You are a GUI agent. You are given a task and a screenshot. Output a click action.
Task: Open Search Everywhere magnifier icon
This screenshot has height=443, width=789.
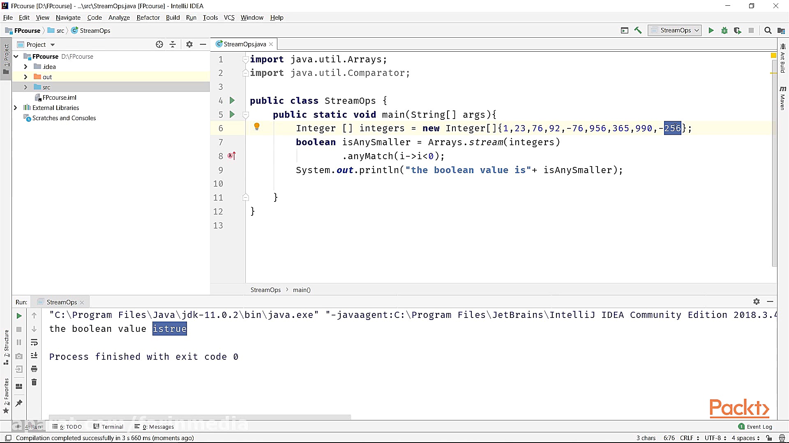click(x=768, y=30)
